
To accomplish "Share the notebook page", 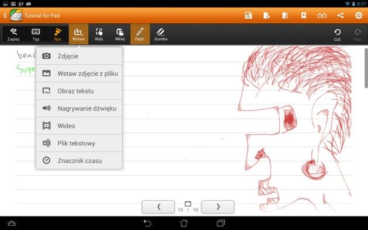I will 341,16.
